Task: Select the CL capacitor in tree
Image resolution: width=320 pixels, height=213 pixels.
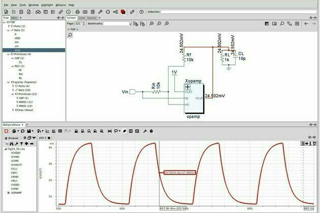Action: click(x=20, y=62)
